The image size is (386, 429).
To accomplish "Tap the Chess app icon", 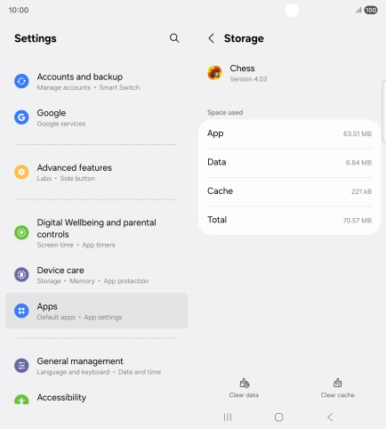I will (214, 73).
